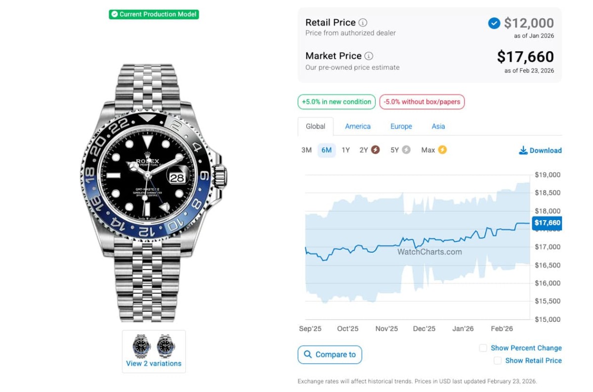The width and height of the screenshot is (593, 392).
Task: Click the brown lightning icon beside 2Y
Action: pyautogui.click(x=376, y=150)
